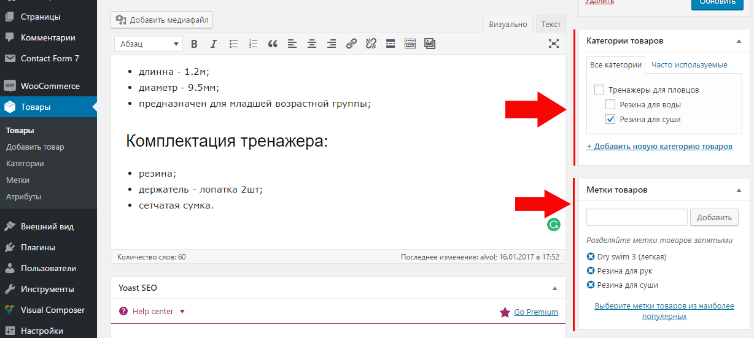Check Резина для воды category
Screen dimensions: 754x338
[x=610, y=104]
